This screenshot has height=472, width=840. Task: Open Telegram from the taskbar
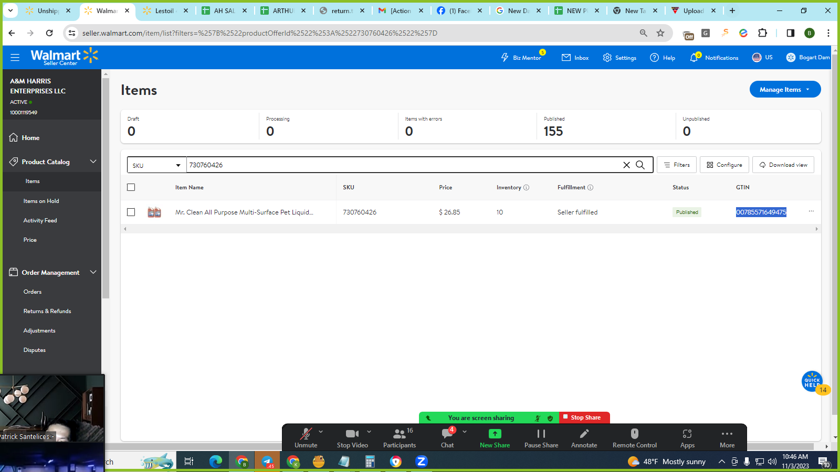[267, 462]
